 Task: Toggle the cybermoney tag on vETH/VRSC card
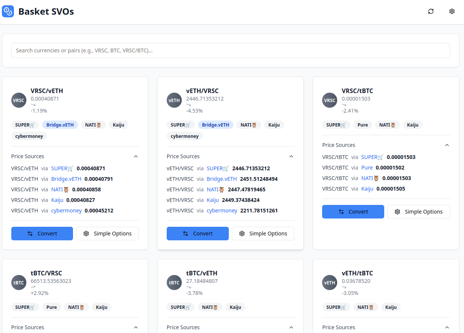184,136
